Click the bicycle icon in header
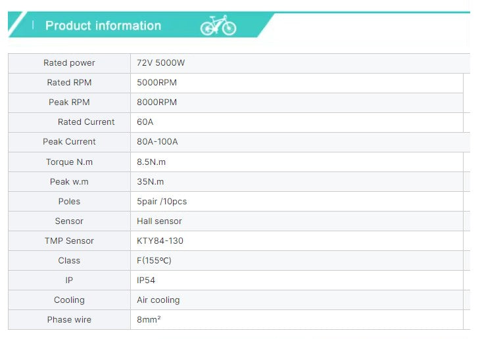 tap(218, 26)
